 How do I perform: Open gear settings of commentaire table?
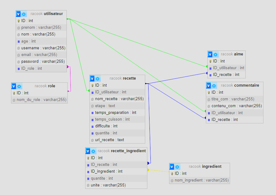[214, 86]
